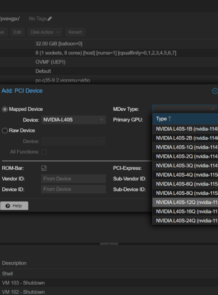
Task: Choose NVIDIA L40S-24Q mdev type
Action: [185, 221]
